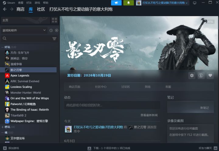Image resolution: width=219 pixels, height=151 pixels.
Task: Click the user name link in activity feed
Action: (x=98, y=127)
